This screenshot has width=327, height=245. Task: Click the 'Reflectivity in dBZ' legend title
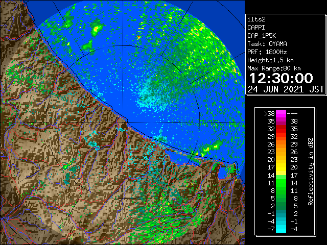point(311,171)
